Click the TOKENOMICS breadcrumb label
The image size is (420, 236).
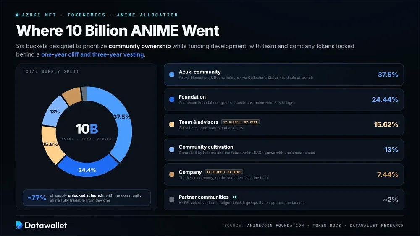[87, 15]
